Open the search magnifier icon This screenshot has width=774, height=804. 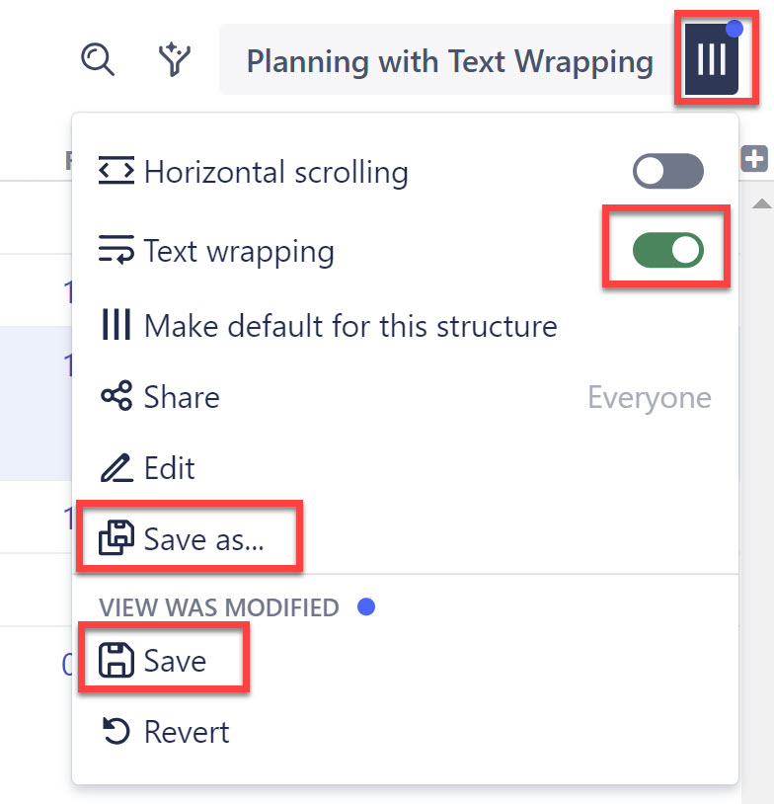[x=98, y=60]
